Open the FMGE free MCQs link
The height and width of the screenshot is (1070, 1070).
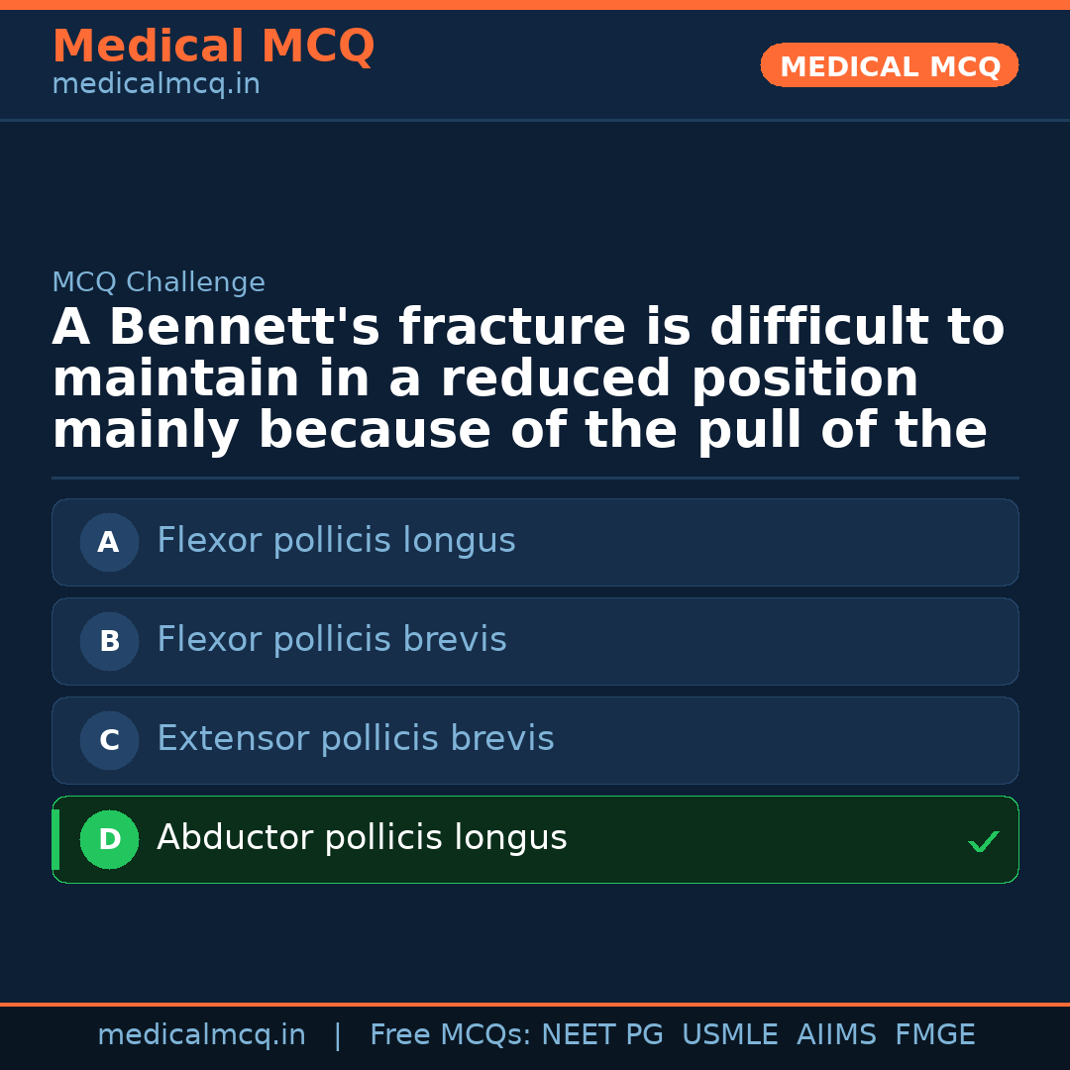point(934,1033)
